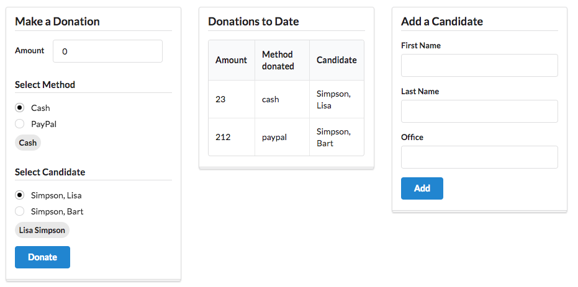Select the Cash payment method radio

[x=20, y=108]
